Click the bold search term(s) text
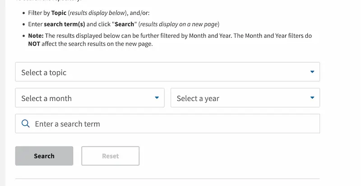 coord(65,24)
